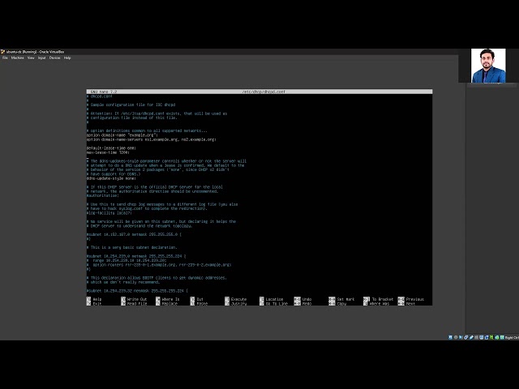This screenshot has width=519, height=389.
Task: Click the network adapter status icon
Action: coord(466,337)
